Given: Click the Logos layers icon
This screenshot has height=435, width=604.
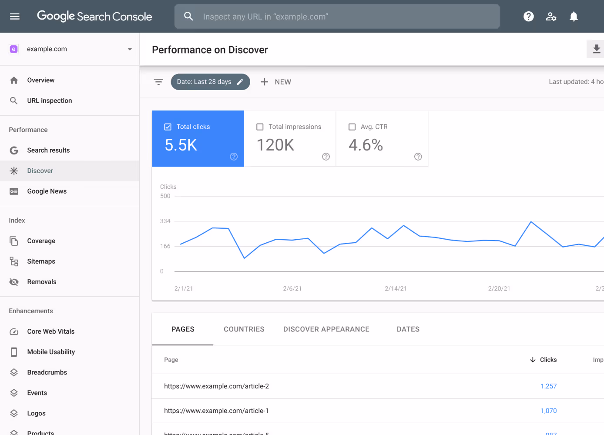Looking at the screenshot, I should (x=14, y=413).
